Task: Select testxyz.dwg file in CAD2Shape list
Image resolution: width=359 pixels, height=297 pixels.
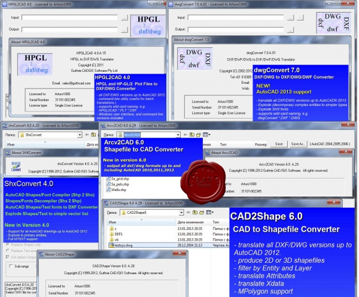Action: [121, 246]
